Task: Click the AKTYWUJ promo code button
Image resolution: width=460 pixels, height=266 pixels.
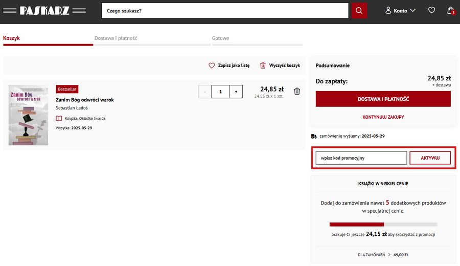Action: click(430, 158)
